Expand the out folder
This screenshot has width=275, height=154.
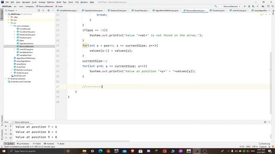coord(8,20)
